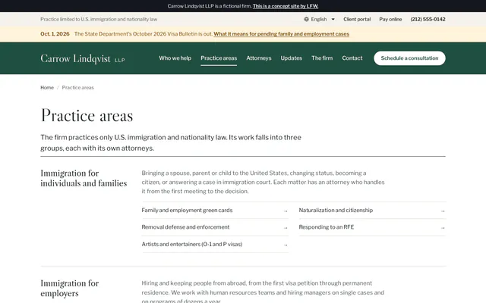
Task: Open the Attorneys nav item
Action: click(x=258, y=58)
